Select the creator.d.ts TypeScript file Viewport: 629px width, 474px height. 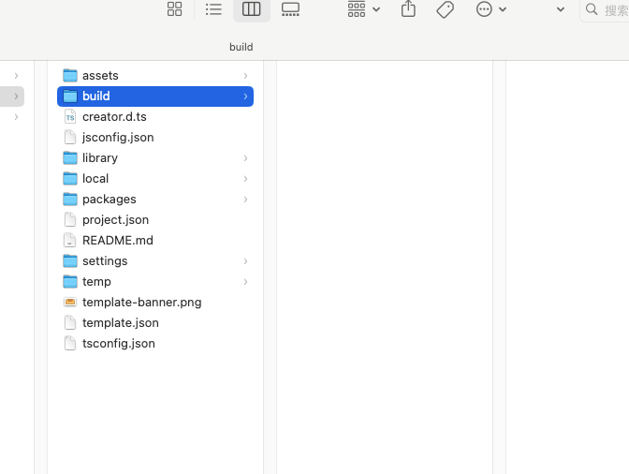(114, 117)
